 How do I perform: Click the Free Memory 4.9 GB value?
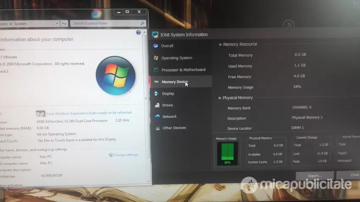pos(299,76)
